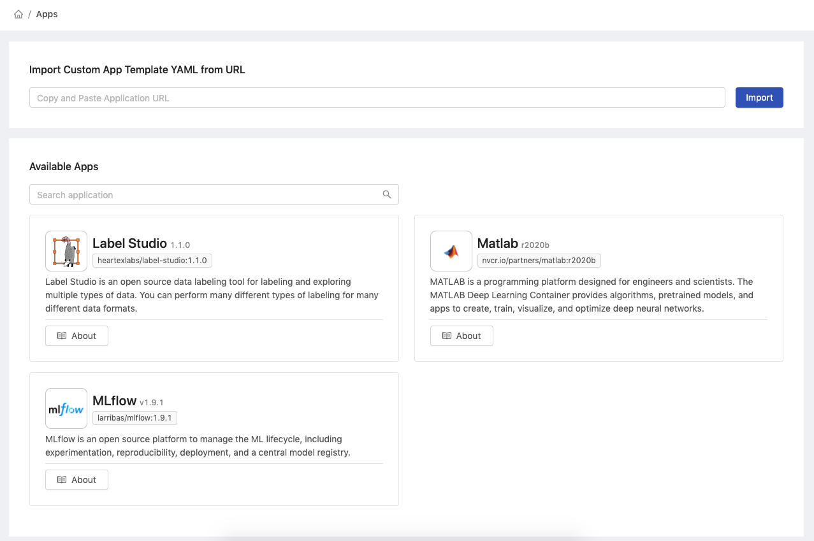Click the Matlab logo thumbnail

451,251
